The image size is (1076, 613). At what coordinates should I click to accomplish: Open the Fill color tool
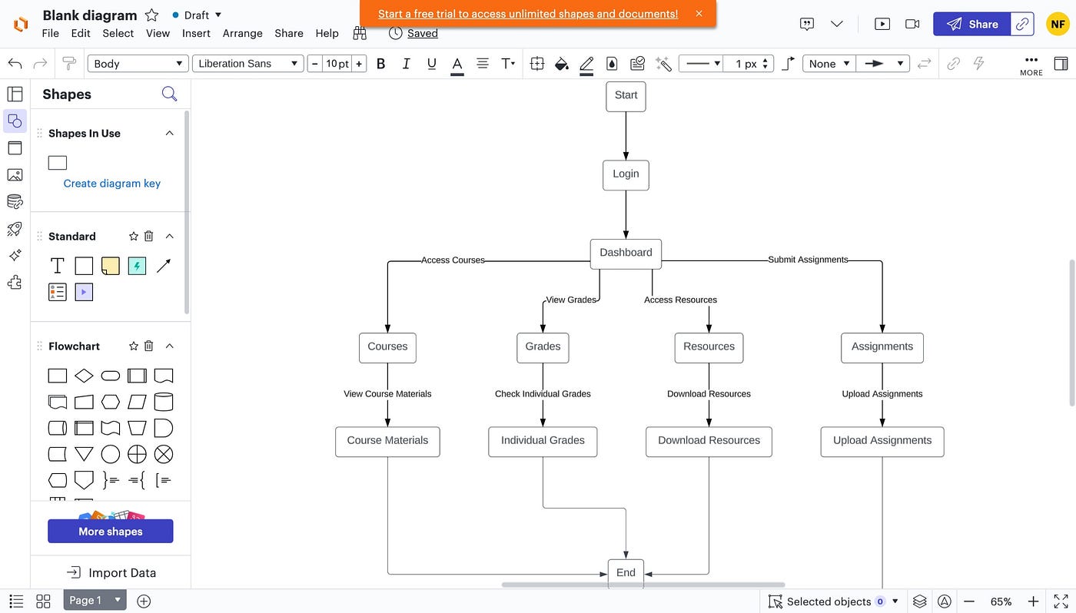[562, 63]
